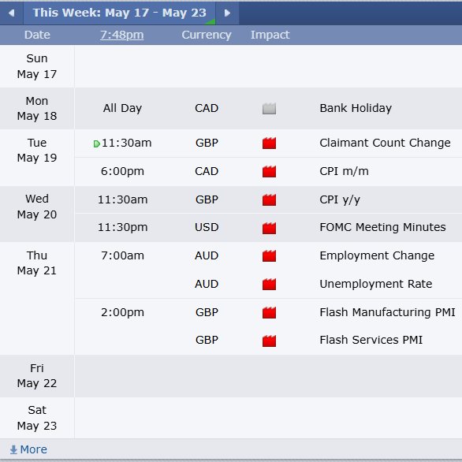Click the download arrow icon beside More
Screen dimensions: 462x462
pos(13,449)
